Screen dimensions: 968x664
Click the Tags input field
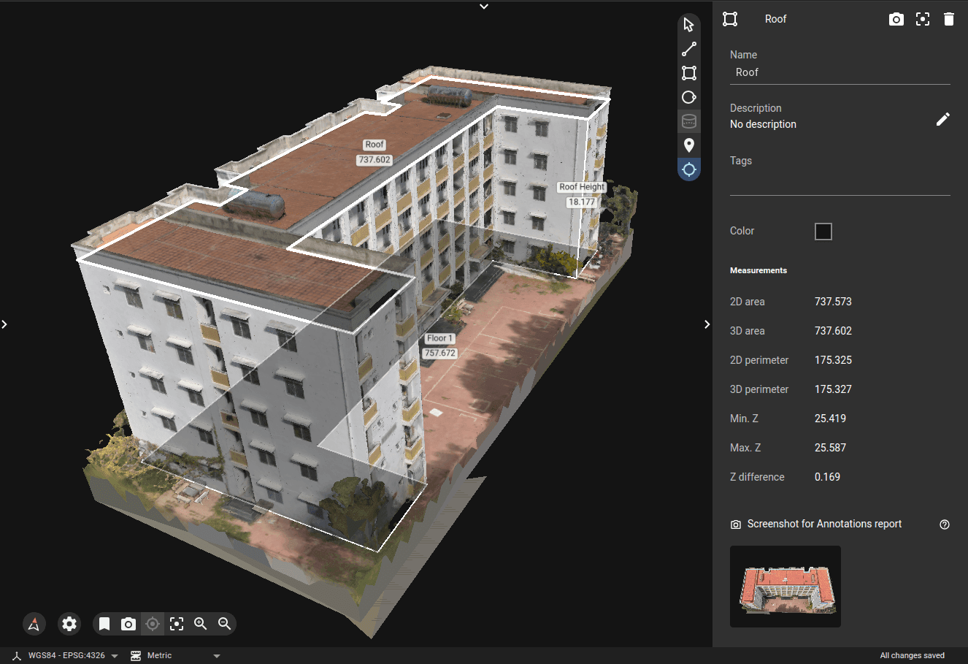click(840, 183)
